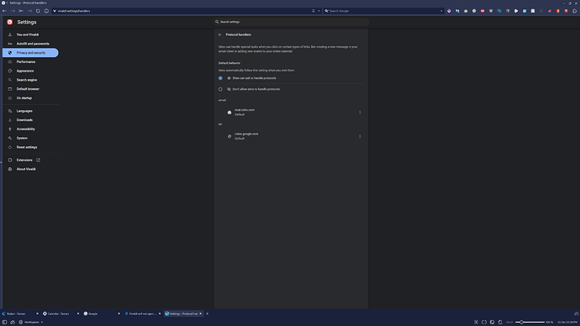Open more actions for voice.google.com
Image resolution: width=580 pixels, height=326 pixels.
point(360,136)
